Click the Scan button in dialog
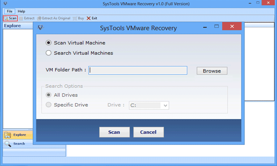The width and height of the screenshot is (277, 166). [114, 132]
